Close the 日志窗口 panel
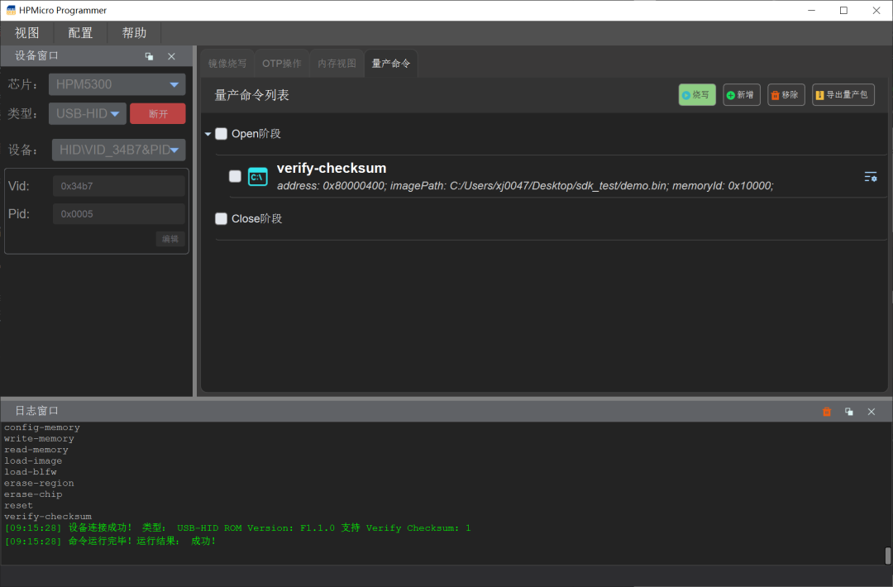 872,412
